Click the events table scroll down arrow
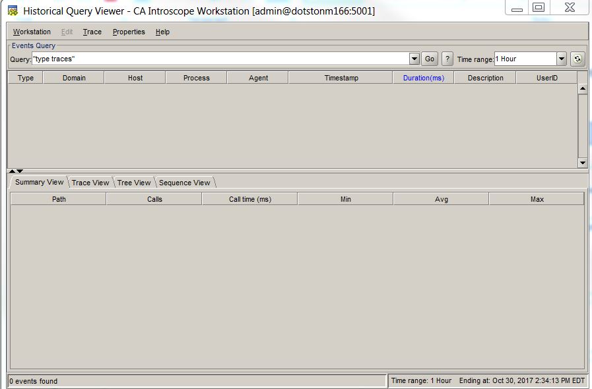Viewport: 592px width, 389px height. click(583, 163)
